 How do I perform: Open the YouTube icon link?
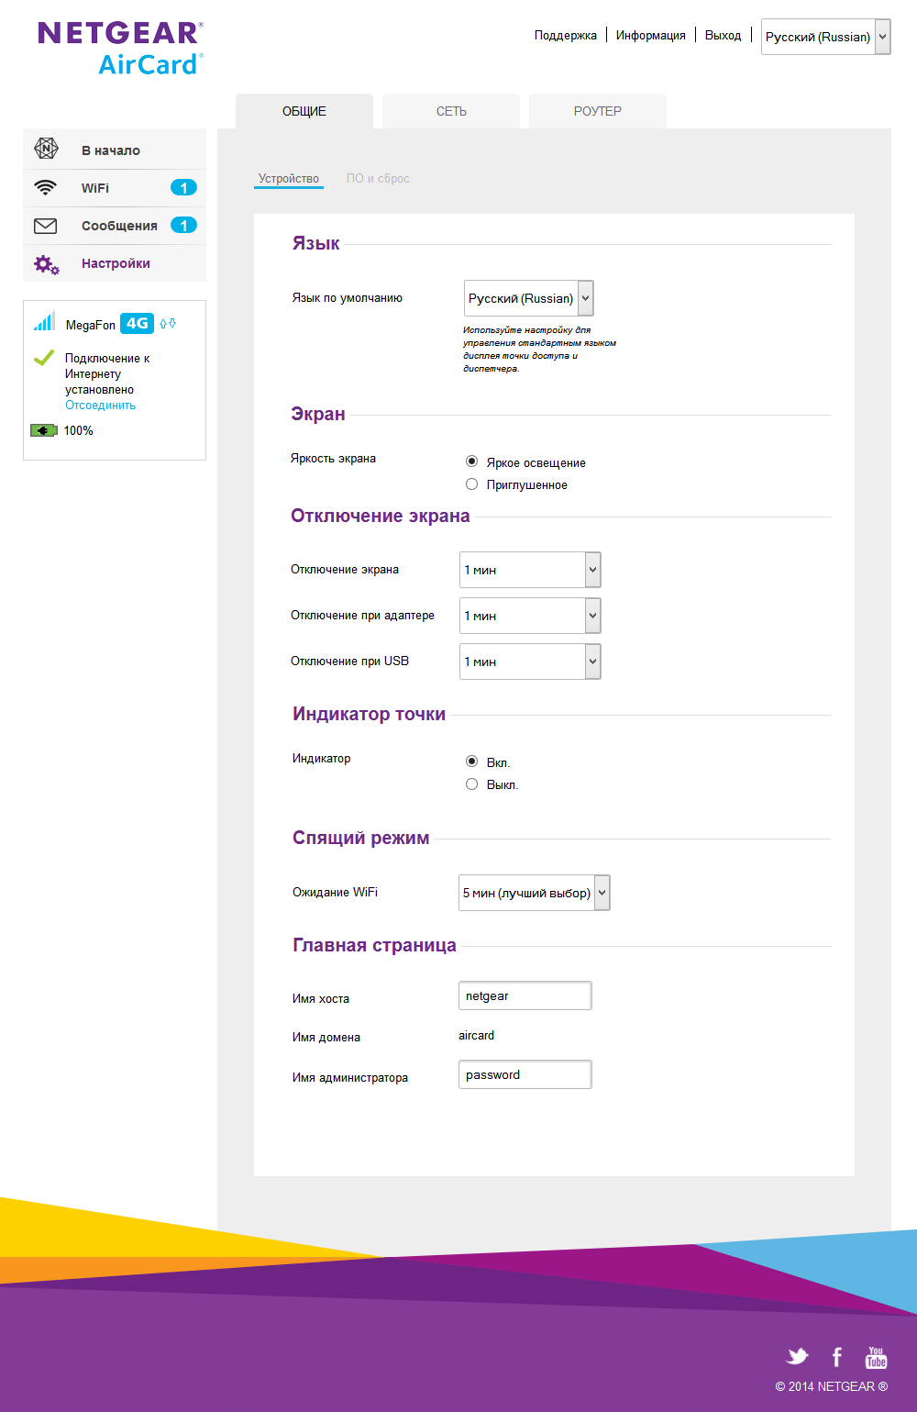click(x=876, y=1356)
